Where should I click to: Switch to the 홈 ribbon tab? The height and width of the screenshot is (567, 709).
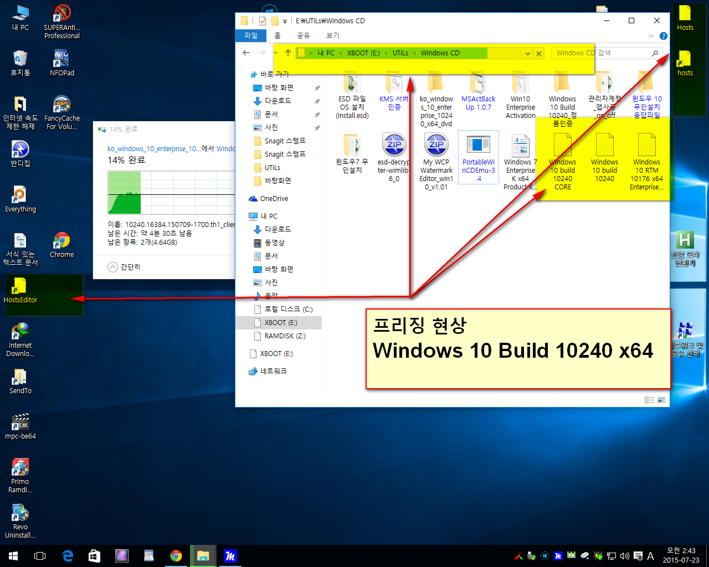[x=278, y=35]
